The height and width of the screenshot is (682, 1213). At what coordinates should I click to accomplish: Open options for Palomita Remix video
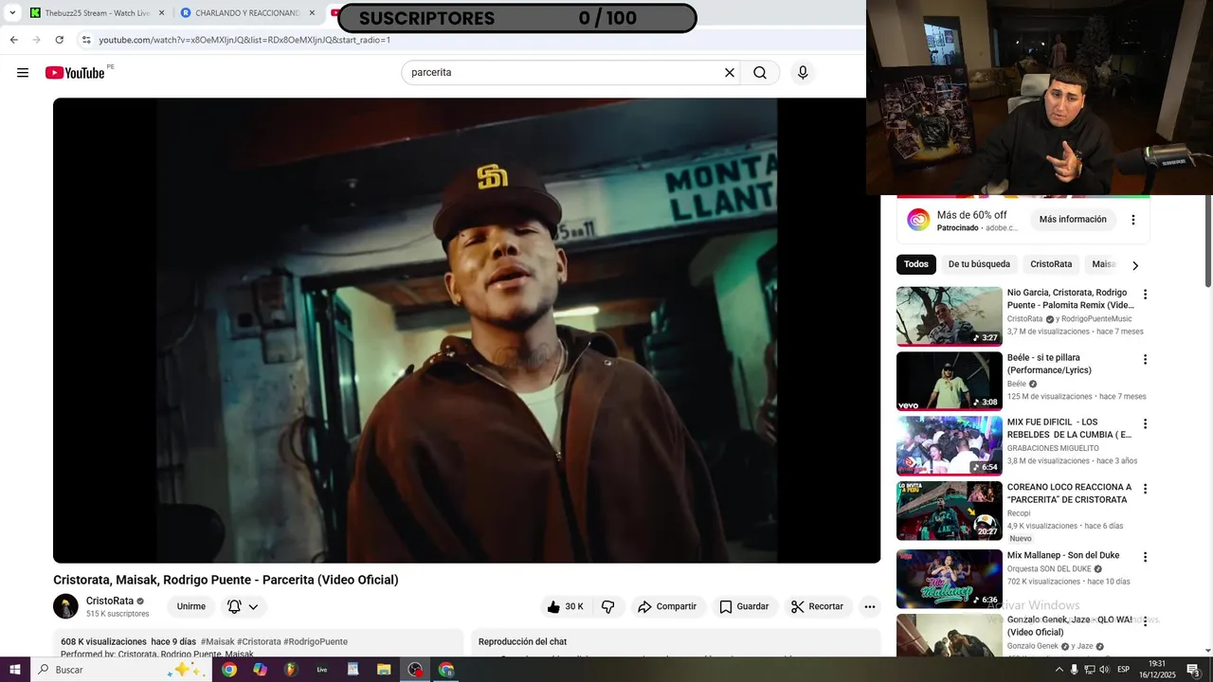point(1145,295)
